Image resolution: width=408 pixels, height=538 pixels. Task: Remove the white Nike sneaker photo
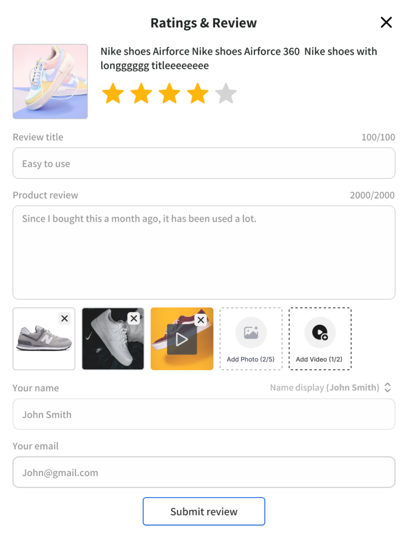click(x=134, y=318)
